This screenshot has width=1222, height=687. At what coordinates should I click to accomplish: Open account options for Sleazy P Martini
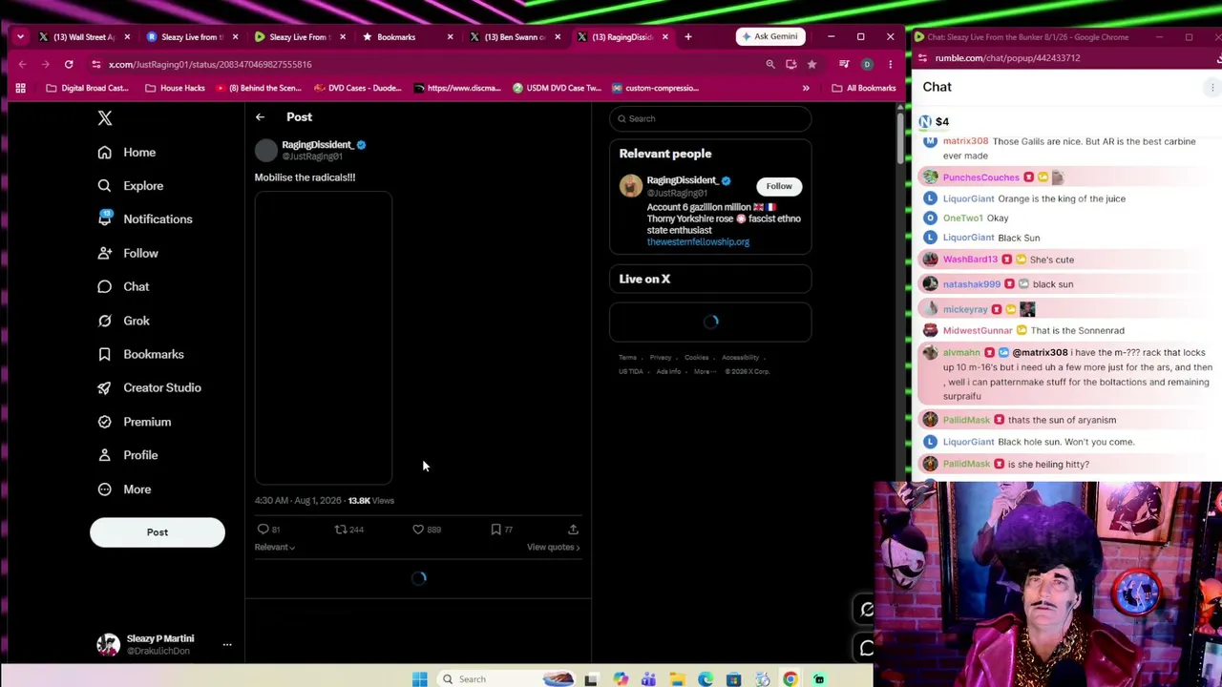coord(226,645)
